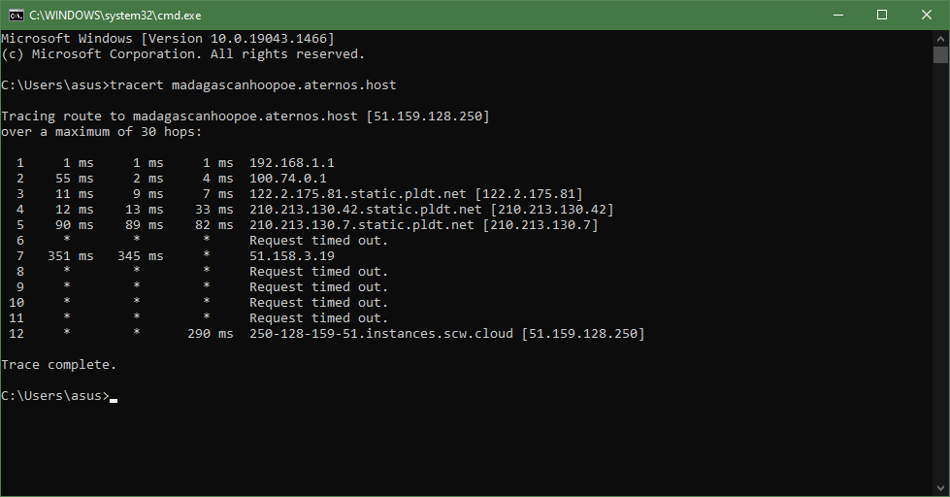The width and height of the screenshot is (950, 497).
Task: Click the C:\WINDOWS\system32\cmd.exe title text
Action: pos(115,16)
